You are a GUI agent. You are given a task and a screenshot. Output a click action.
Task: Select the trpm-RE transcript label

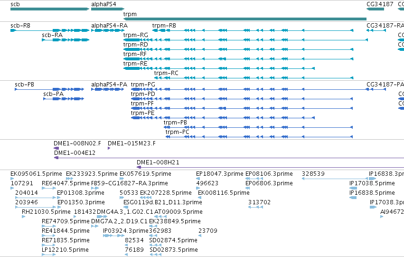click(135, 64)
